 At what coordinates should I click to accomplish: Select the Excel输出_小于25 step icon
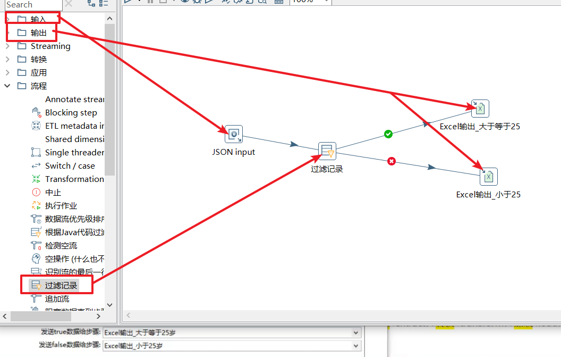(x=489, y=177)
